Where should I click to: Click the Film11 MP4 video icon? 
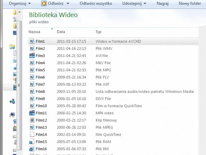pyautogui.click(x=32, y=113)
